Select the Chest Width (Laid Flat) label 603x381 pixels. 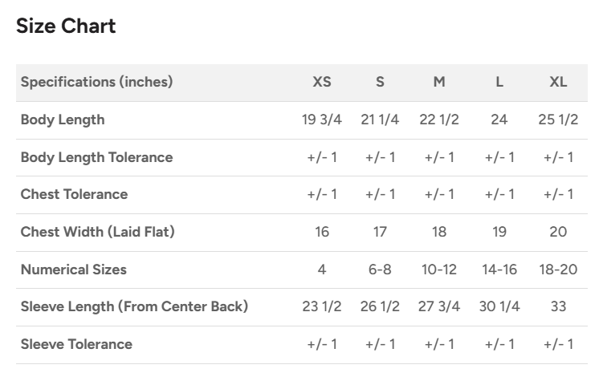click(97, 232)
